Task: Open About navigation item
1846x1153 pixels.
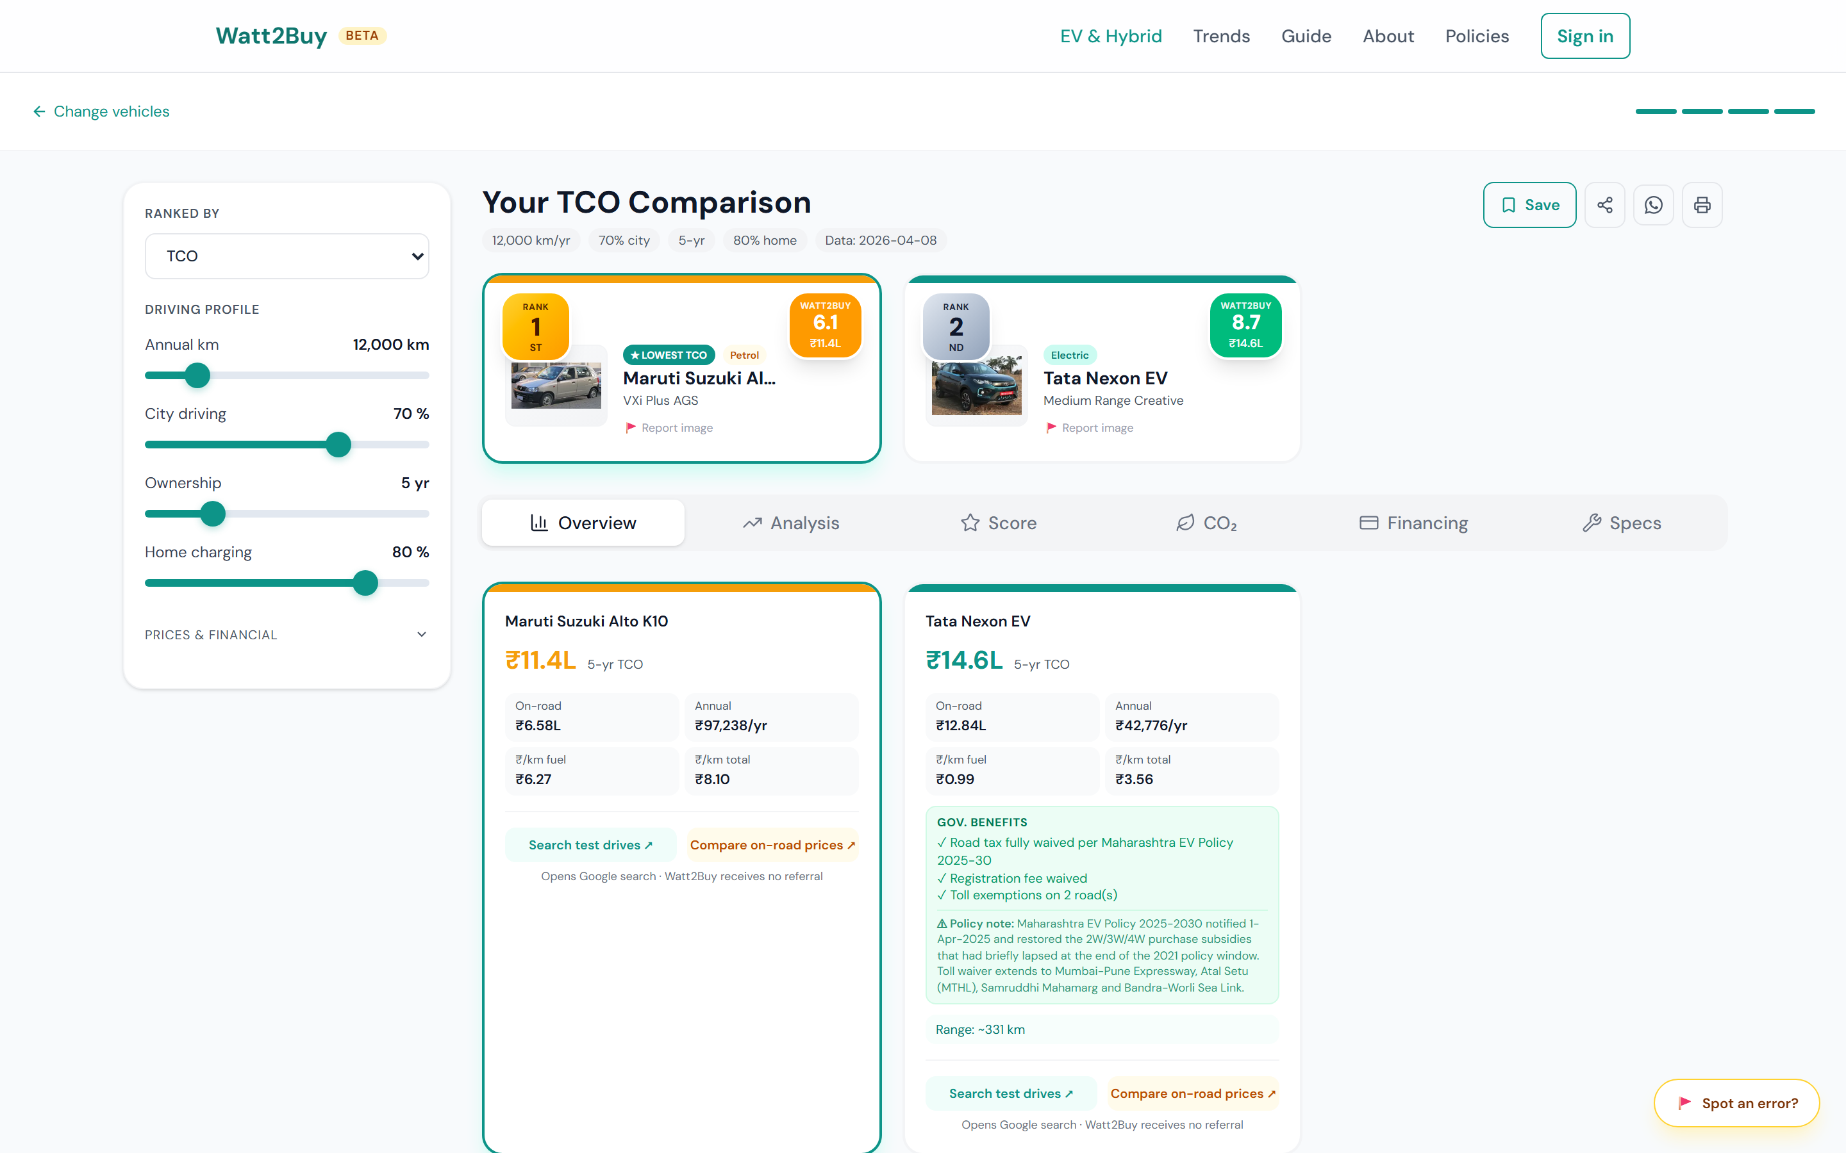Action: tap(1388, 36)
